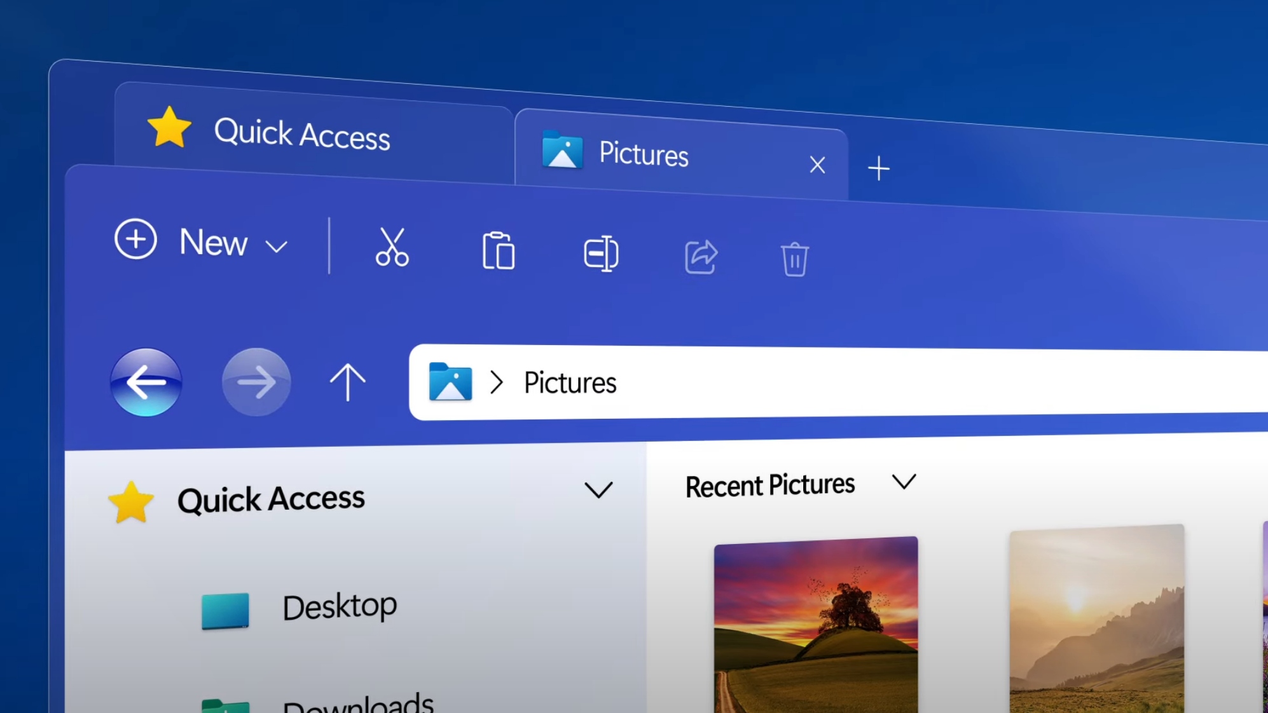Click the Rename icon in toolbar
Screen dimensions: 1268x713
point(601,254)
